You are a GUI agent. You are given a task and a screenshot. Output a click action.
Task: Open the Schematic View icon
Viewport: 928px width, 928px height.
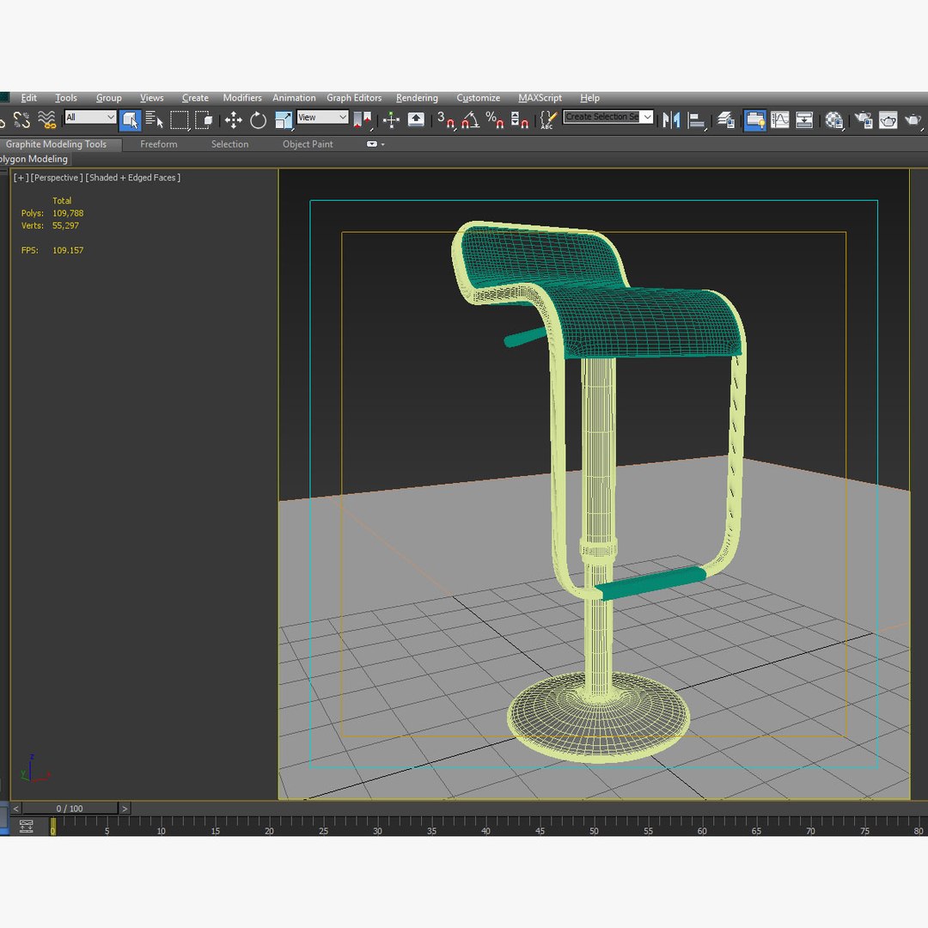coord(804,120)
